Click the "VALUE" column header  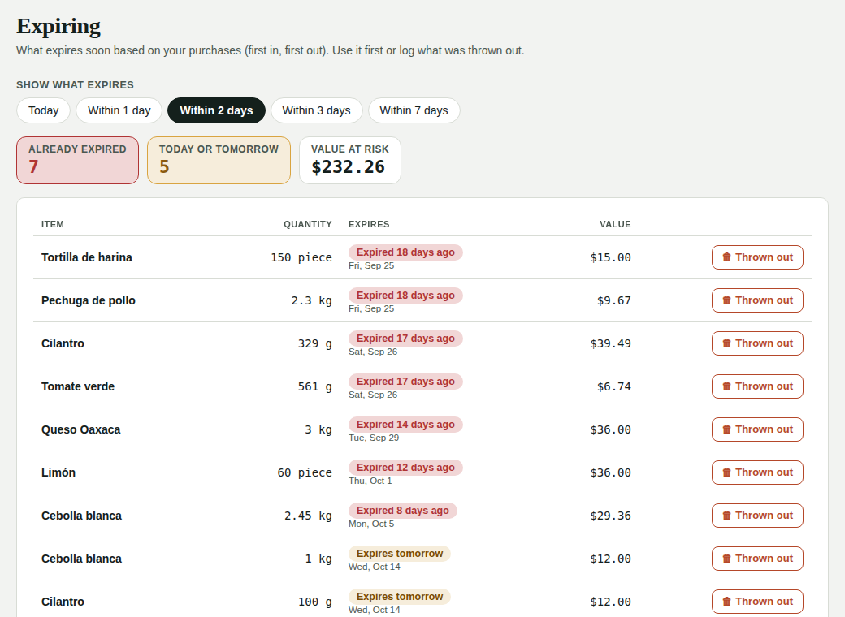coord(615,224)
